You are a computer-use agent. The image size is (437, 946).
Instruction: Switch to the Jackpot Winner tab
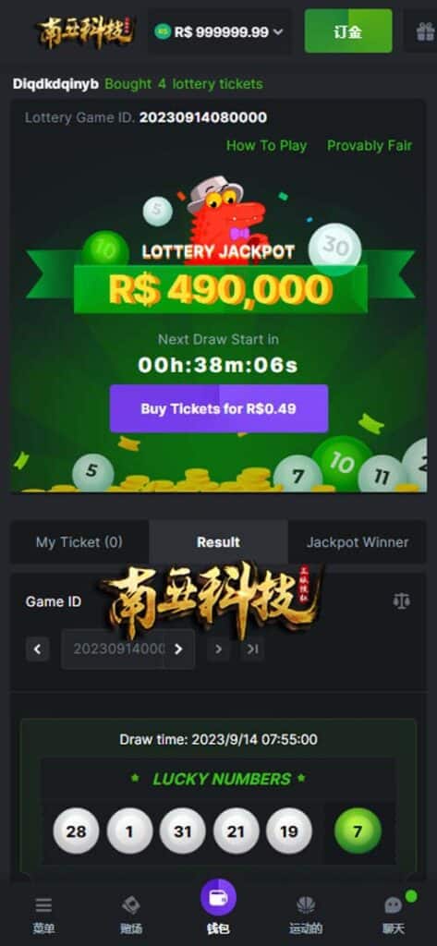(358, 541)
